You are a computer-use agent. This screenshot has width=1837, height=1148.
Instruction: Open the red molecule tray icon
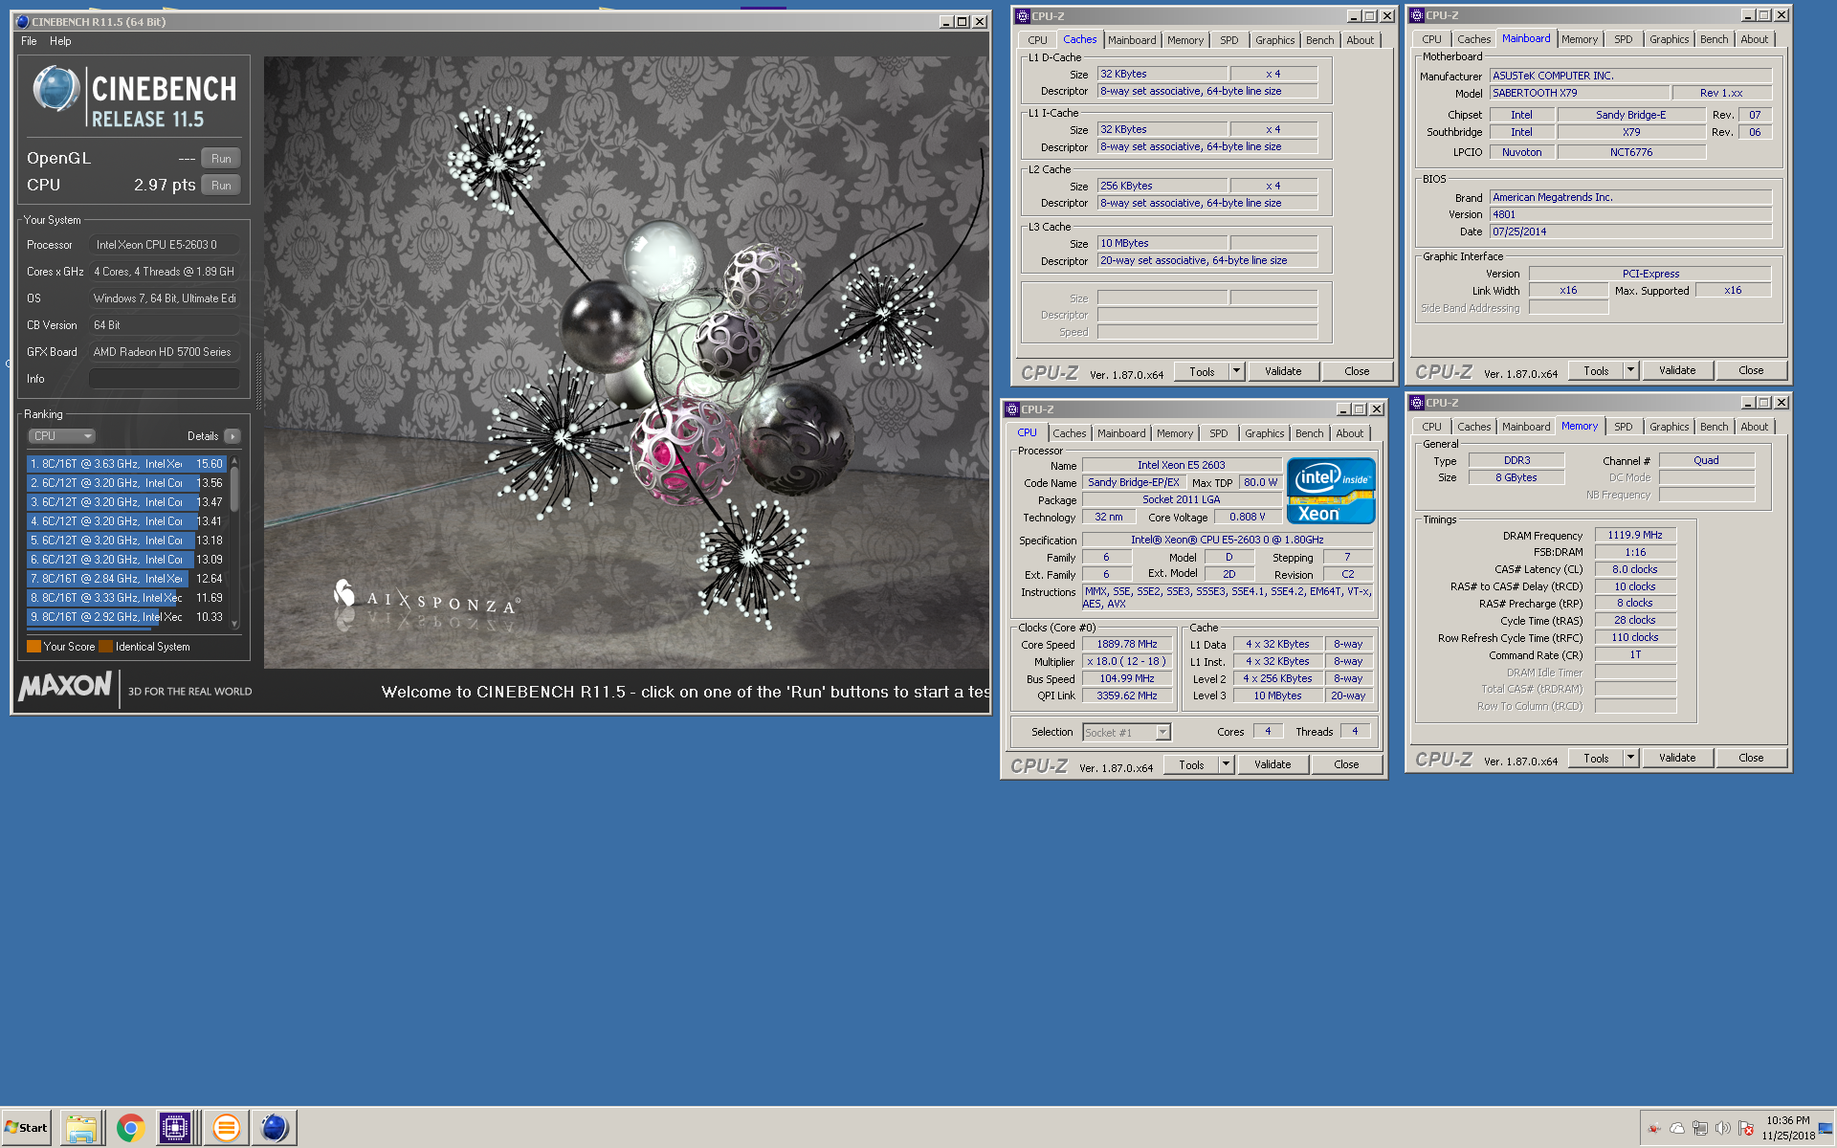pyautogui.click(x=1654, y=1128)
